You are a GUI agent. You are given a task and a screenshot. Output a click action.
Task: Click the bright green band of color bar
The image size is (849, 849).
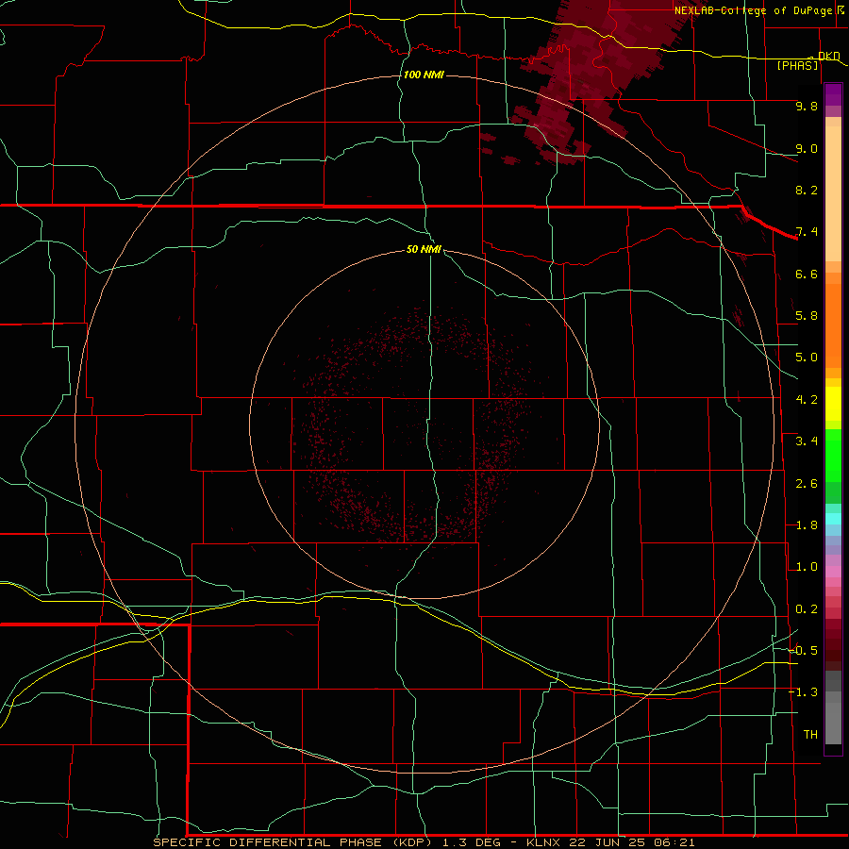pyautogui.click(x=833, y=456)
